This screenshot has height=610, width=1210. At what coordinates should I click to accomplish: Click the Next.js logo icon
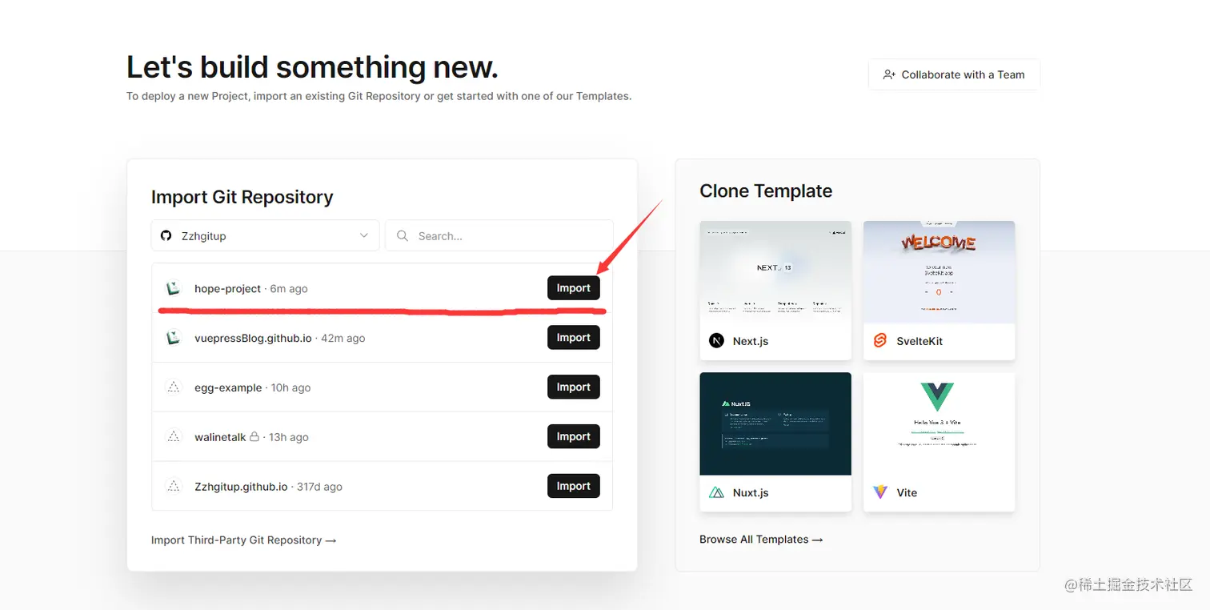point(716,341)
